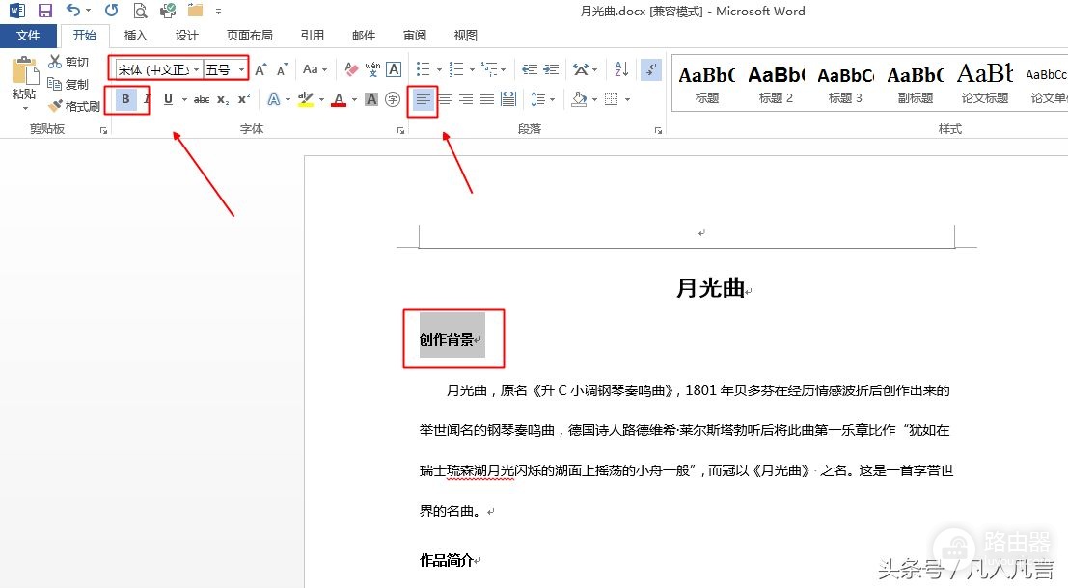Toggle Italic formatting

pyautogui.click(x=146, y=99)
